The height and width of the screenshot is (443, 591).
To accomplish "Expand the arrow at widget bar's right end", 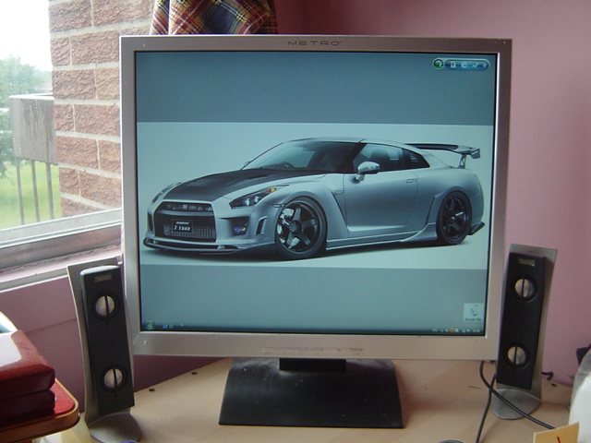I will point(485,65).
